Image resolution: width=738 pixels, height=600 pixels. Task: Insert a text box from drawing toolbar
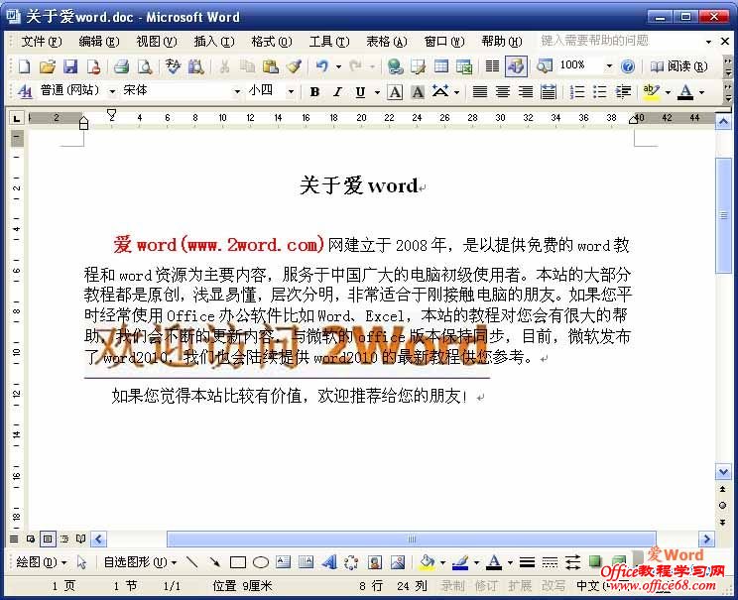pos(284,562)
